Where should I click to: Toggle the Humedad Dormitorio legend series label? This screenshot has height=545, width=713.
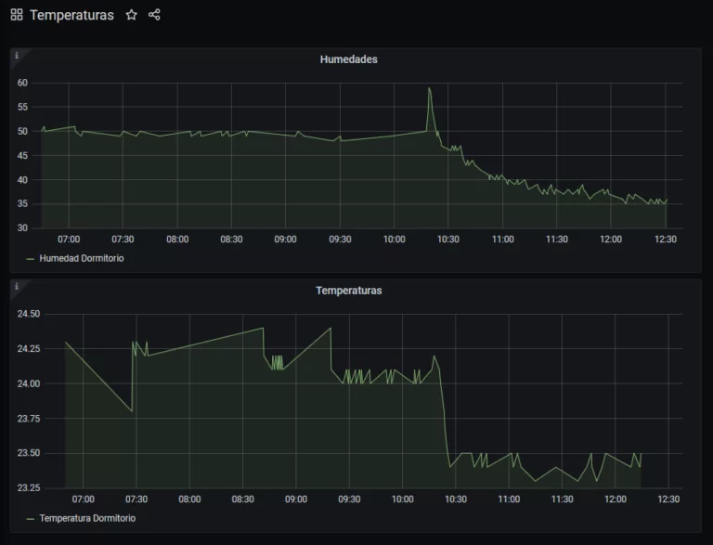click(81, 259)
